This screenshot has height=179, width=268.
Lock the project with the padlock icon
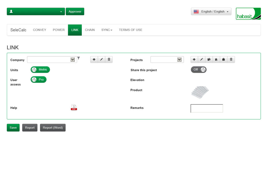pos(224,59)
